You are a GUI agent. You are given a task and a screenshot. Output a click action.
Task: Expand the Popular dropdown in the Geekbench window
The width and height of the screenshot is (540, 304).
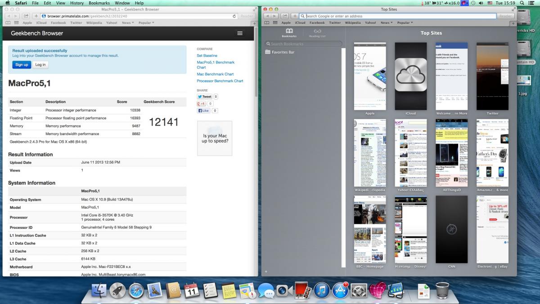[146, 23]
